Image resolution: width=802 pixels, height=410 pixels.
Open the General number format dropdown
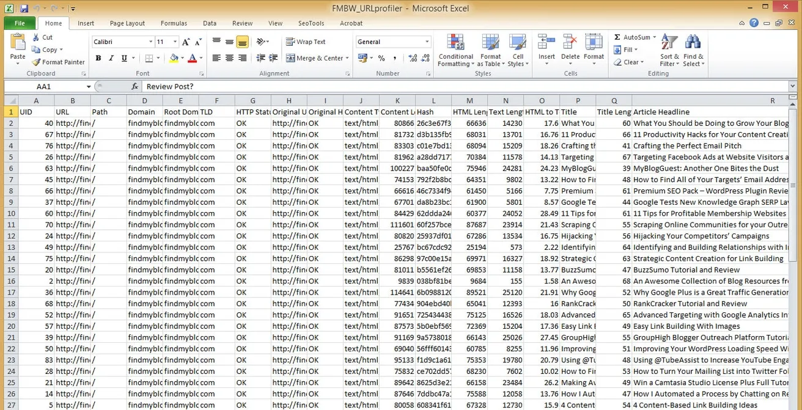(427, 42)
